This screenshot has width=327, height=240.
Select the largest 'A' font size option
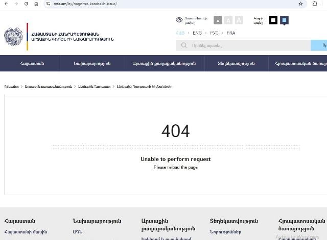[239, 20]
